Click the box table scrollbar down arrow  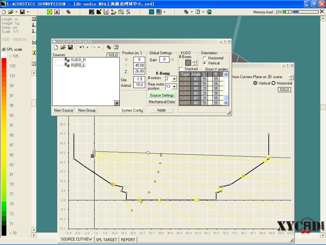pyautogui.click(x=226, y=103)
